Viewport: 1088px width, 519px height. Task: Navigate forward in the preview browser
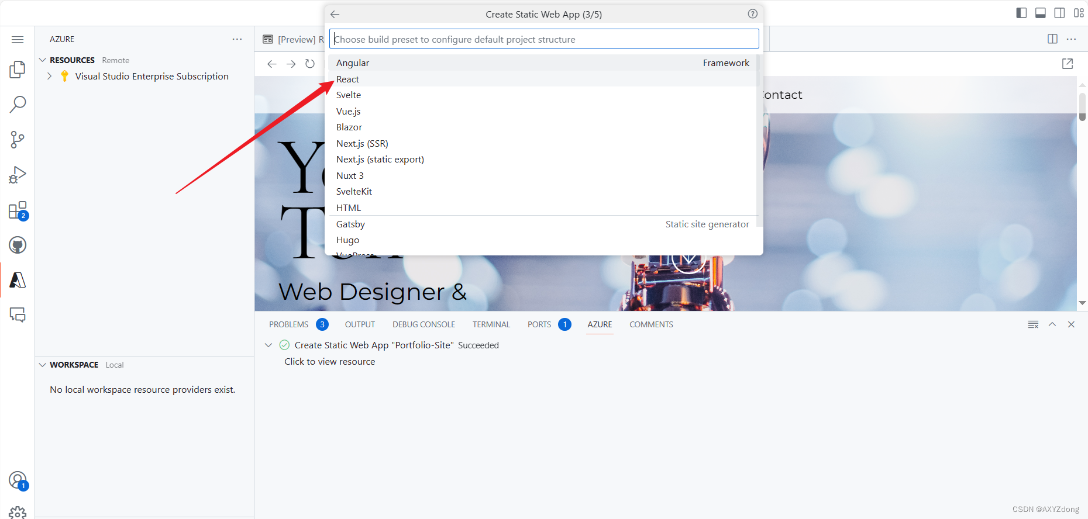point(291,64)
